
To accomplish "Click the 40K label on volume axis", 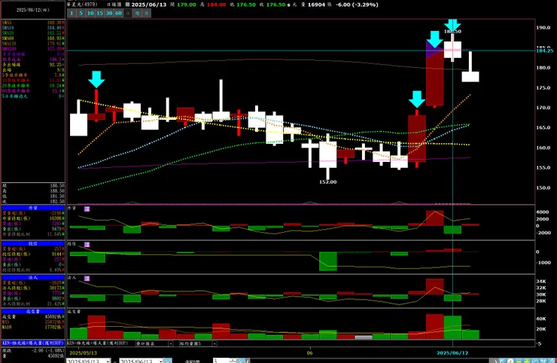I will pos(541,319).
